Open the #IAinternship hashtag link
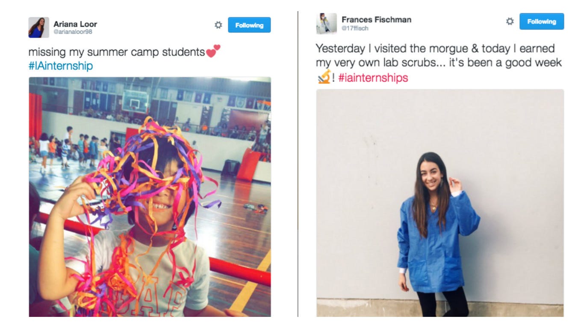This screenshot has height=328, width=584. click(x=61, y=66)
